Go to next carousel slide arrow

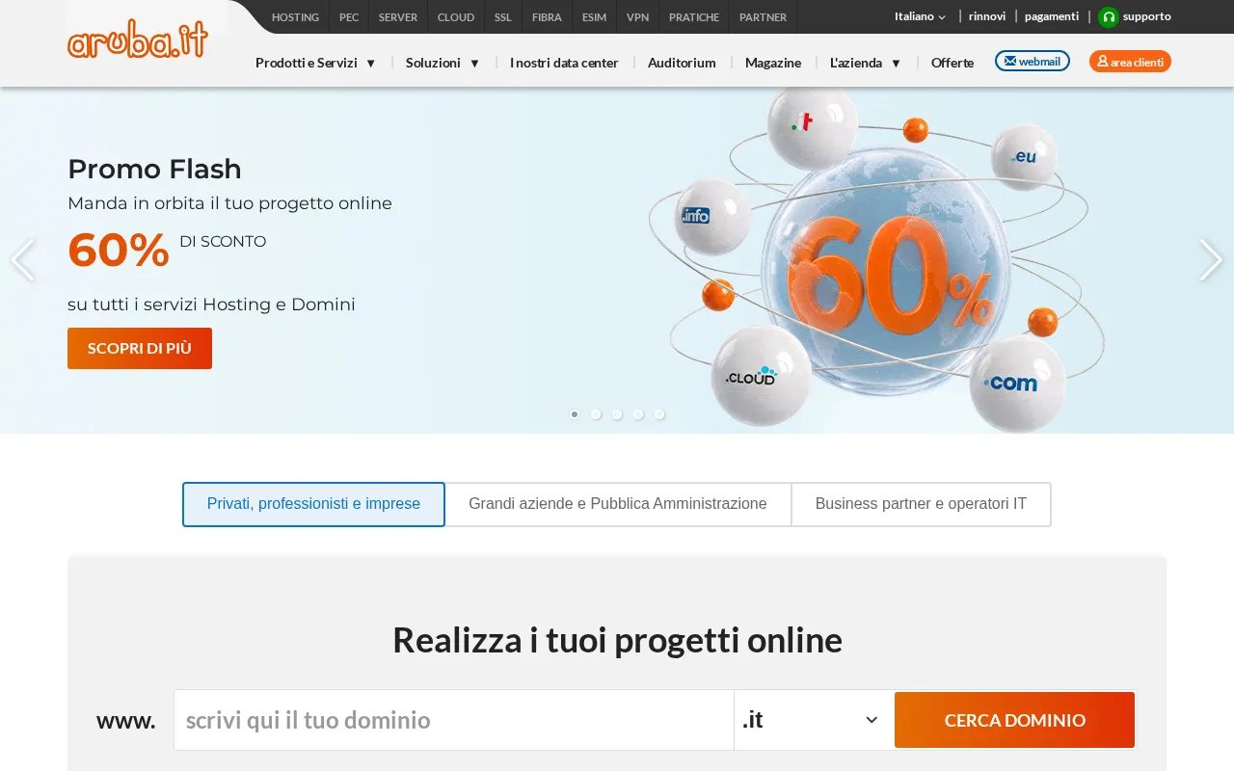[x=1211, y=260]
